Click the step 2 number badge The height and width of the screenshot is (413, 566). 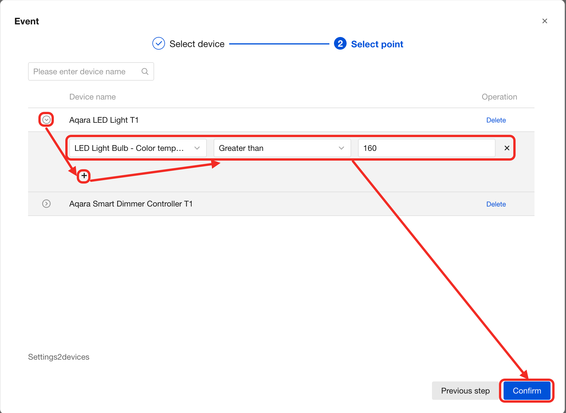(340, 44)
